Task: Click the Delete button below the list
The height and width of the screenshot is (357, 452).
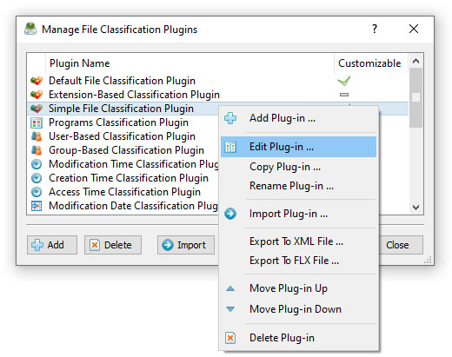Action: tap(113, 245)
